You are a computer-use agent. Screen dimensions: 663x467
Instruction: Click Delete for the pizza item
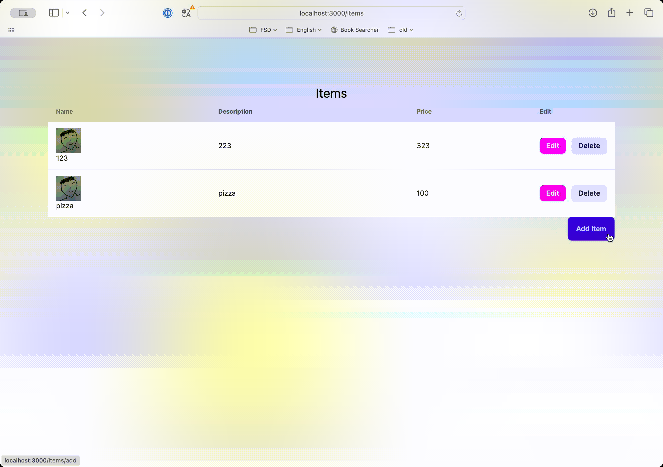click(589, 193)
